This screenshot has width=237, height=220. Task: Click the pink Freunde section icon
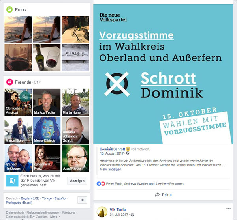pyautogui.click(x=9, y=82)
